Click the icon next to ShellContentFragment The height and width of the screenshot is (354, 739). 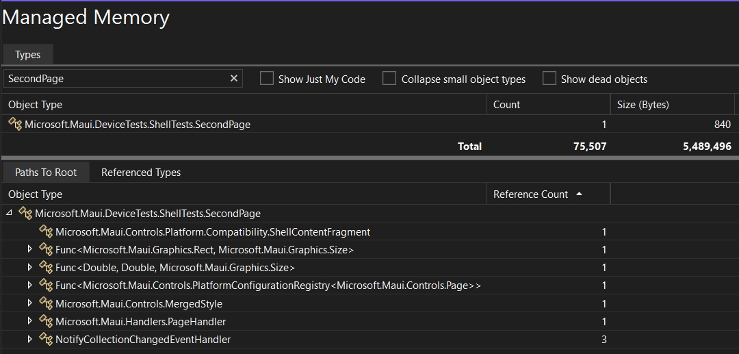coord(46,232)
